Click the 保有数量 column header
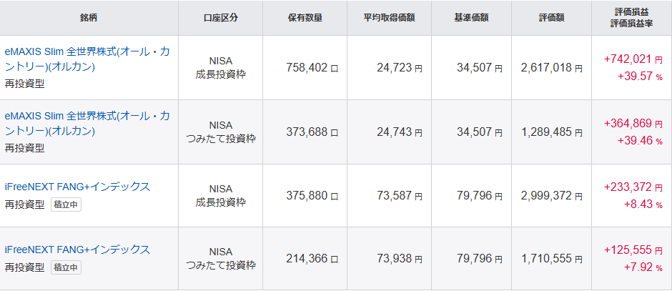This screenshot has height=291, width=672. point(305,18)
